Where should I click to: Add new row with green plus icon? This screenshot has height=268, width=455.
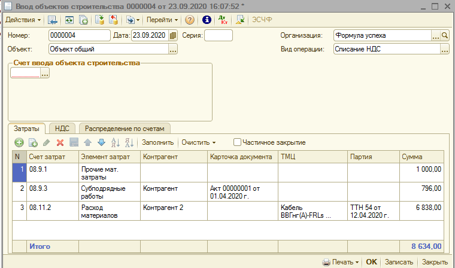coord(19,142)
